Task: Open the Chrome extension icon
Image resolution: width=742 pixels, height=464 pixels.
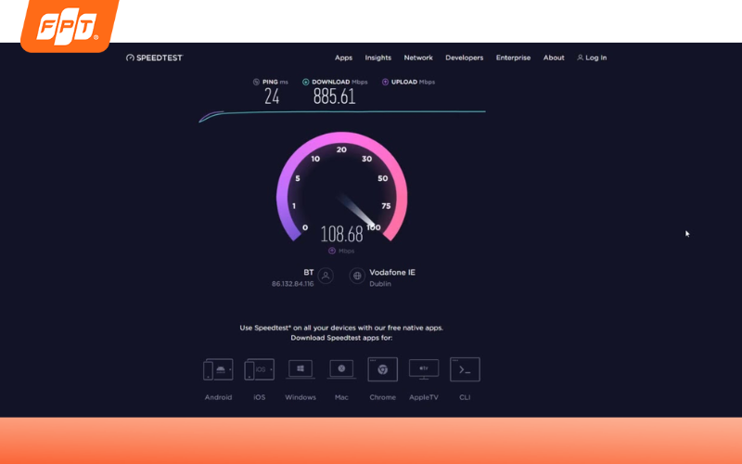Action: pyautogui.click(x=383, y=369)
